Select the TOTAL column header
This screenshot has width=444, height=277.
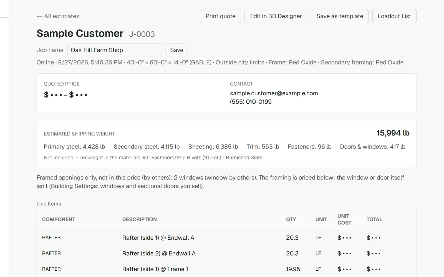pyautogui.click(x=374, y=219)
